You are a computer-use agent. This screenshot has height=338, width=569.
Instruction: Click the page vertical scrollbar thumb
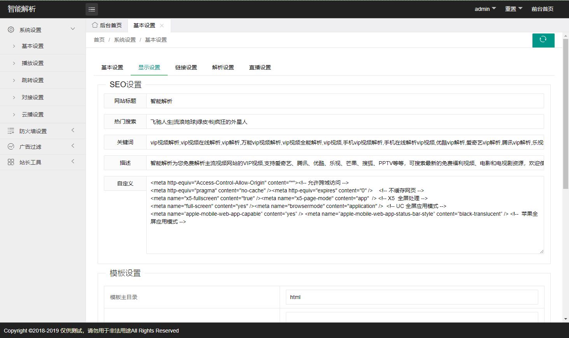[566, 114]
